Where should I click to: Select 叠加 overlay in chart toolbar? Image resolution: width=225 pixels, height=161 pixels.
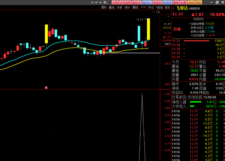pos(112,7)
